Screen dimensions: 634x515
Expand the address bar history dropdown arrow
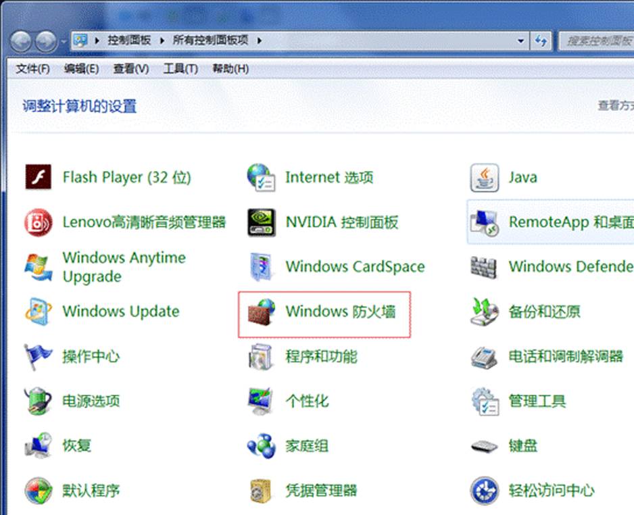(520, 41)
